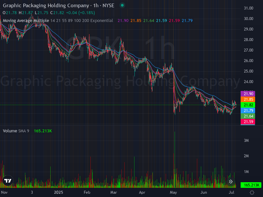263x197 pixels.
Task: Click the bright green 21.82 last price label
Action: pos(248,105)
